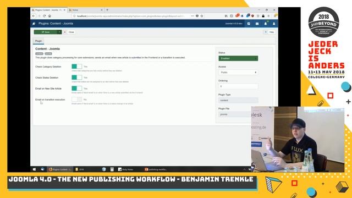Open Windows Start menu
Screen dimensions: 352x198
(34, 169)
